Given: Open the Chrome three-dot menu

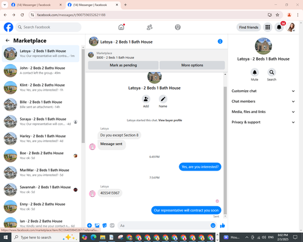Looking at the screenshot, I should 298,15.
